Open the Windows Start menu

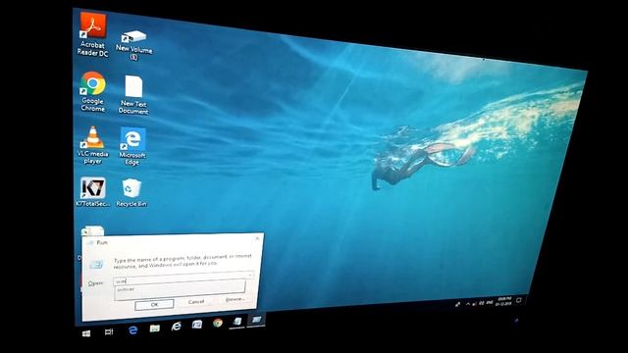pyautogui.click(x=86, y=333)
